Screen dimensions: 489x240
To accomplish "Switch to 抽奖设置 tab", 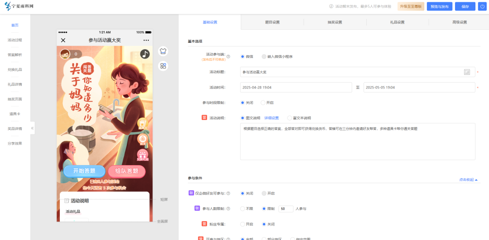I will 335,22.
